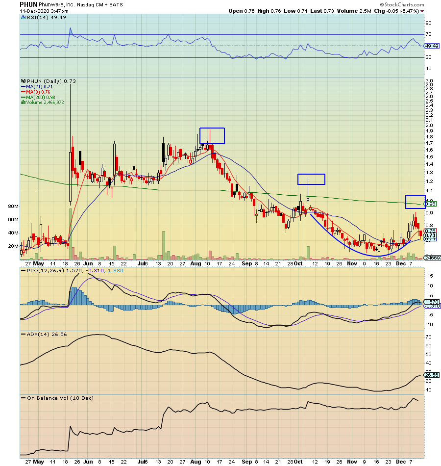Click the 26.56 ADX value tag
This screenshot has height=466, width=441.
coord(432,375)
